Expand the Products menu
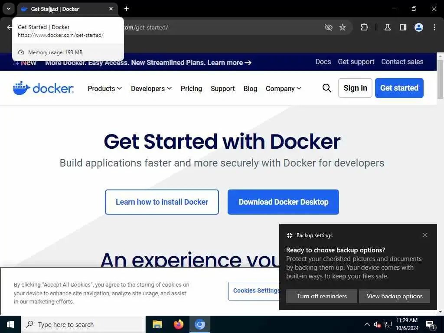This screenshot has height=333, width=444. click(105, 88)
